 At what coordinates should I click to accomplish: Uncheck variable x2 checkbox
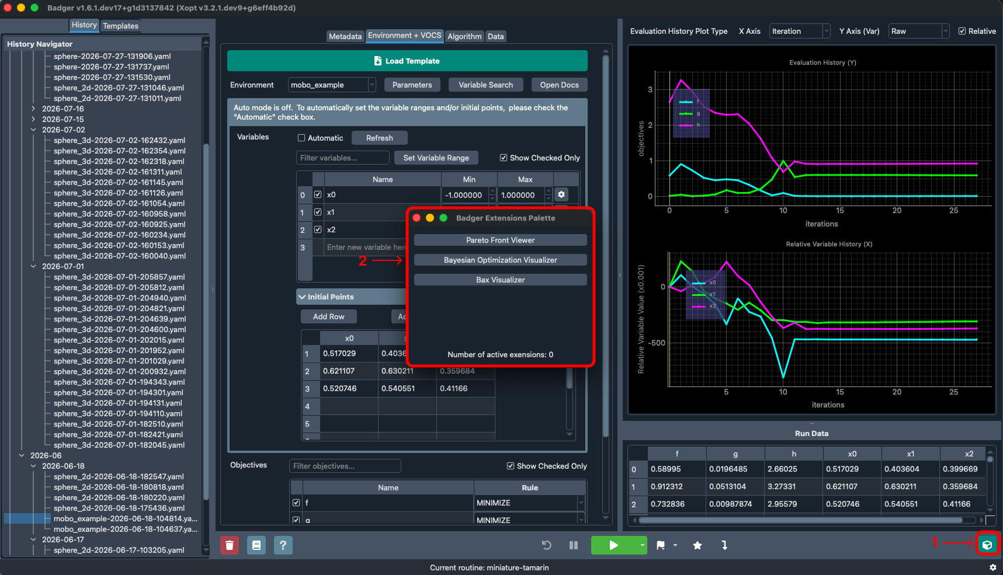pos(318,229)
